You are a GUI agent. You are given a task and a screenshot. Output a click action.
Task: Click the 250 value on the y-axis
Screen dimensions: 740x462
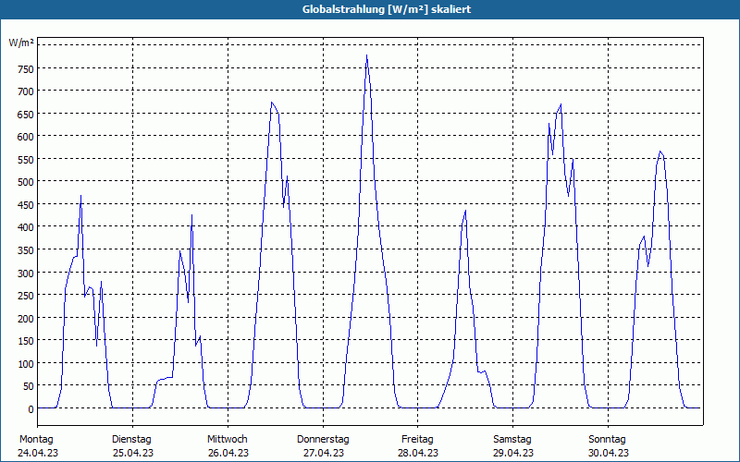point(26,296)
